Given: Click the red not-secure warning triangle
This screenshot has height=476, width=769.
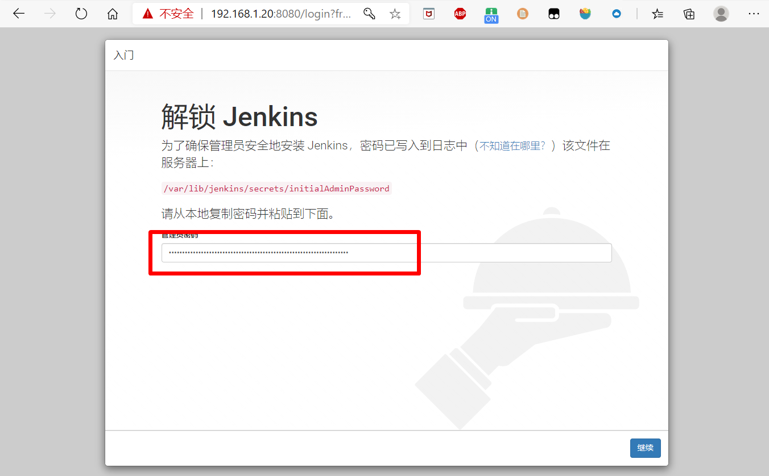Looking at the screenshot, I should [148, 14].
